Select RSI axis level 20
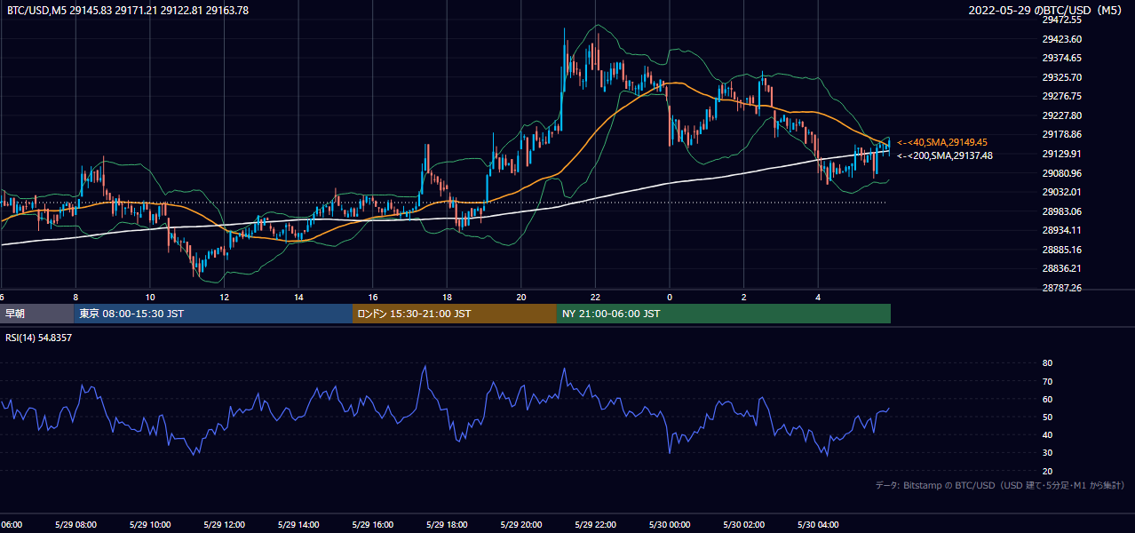 [1047, 471]
